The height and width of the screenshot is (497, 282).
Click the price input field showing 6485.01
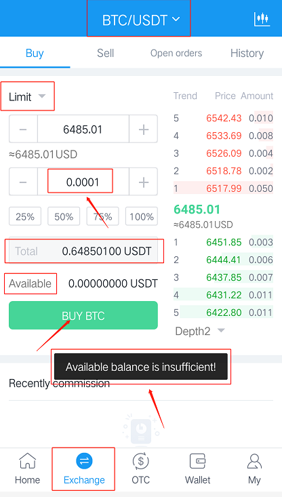[83, 129]
